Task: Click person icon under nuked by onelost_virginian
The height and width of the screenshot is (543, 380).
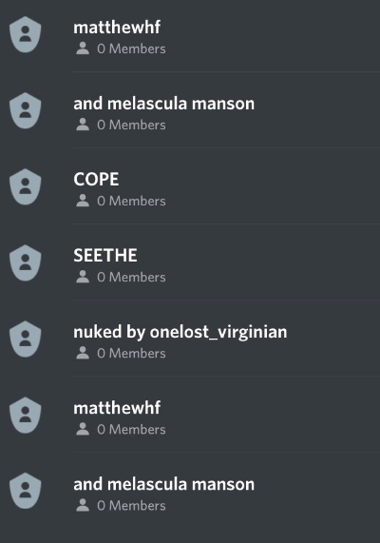Action: 83,353
